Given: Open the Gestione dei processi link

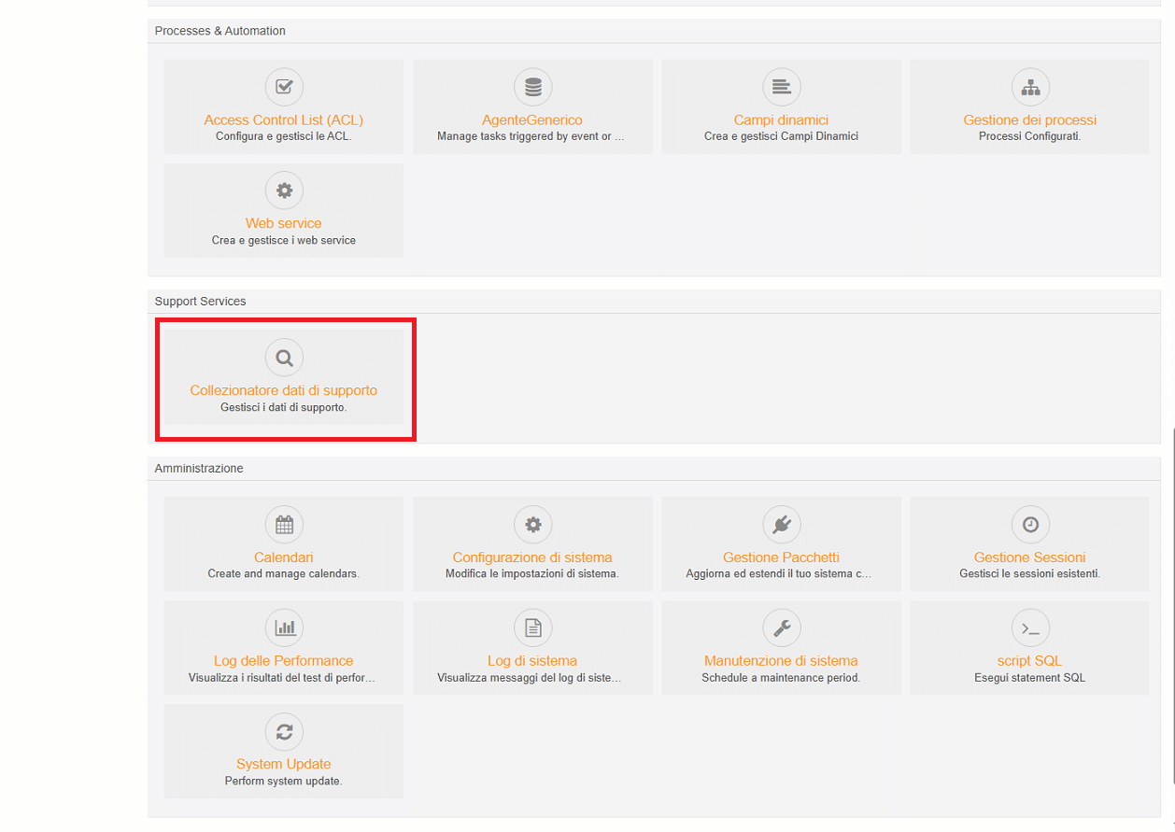Looking at the screenshot, I should [1030, 120].
